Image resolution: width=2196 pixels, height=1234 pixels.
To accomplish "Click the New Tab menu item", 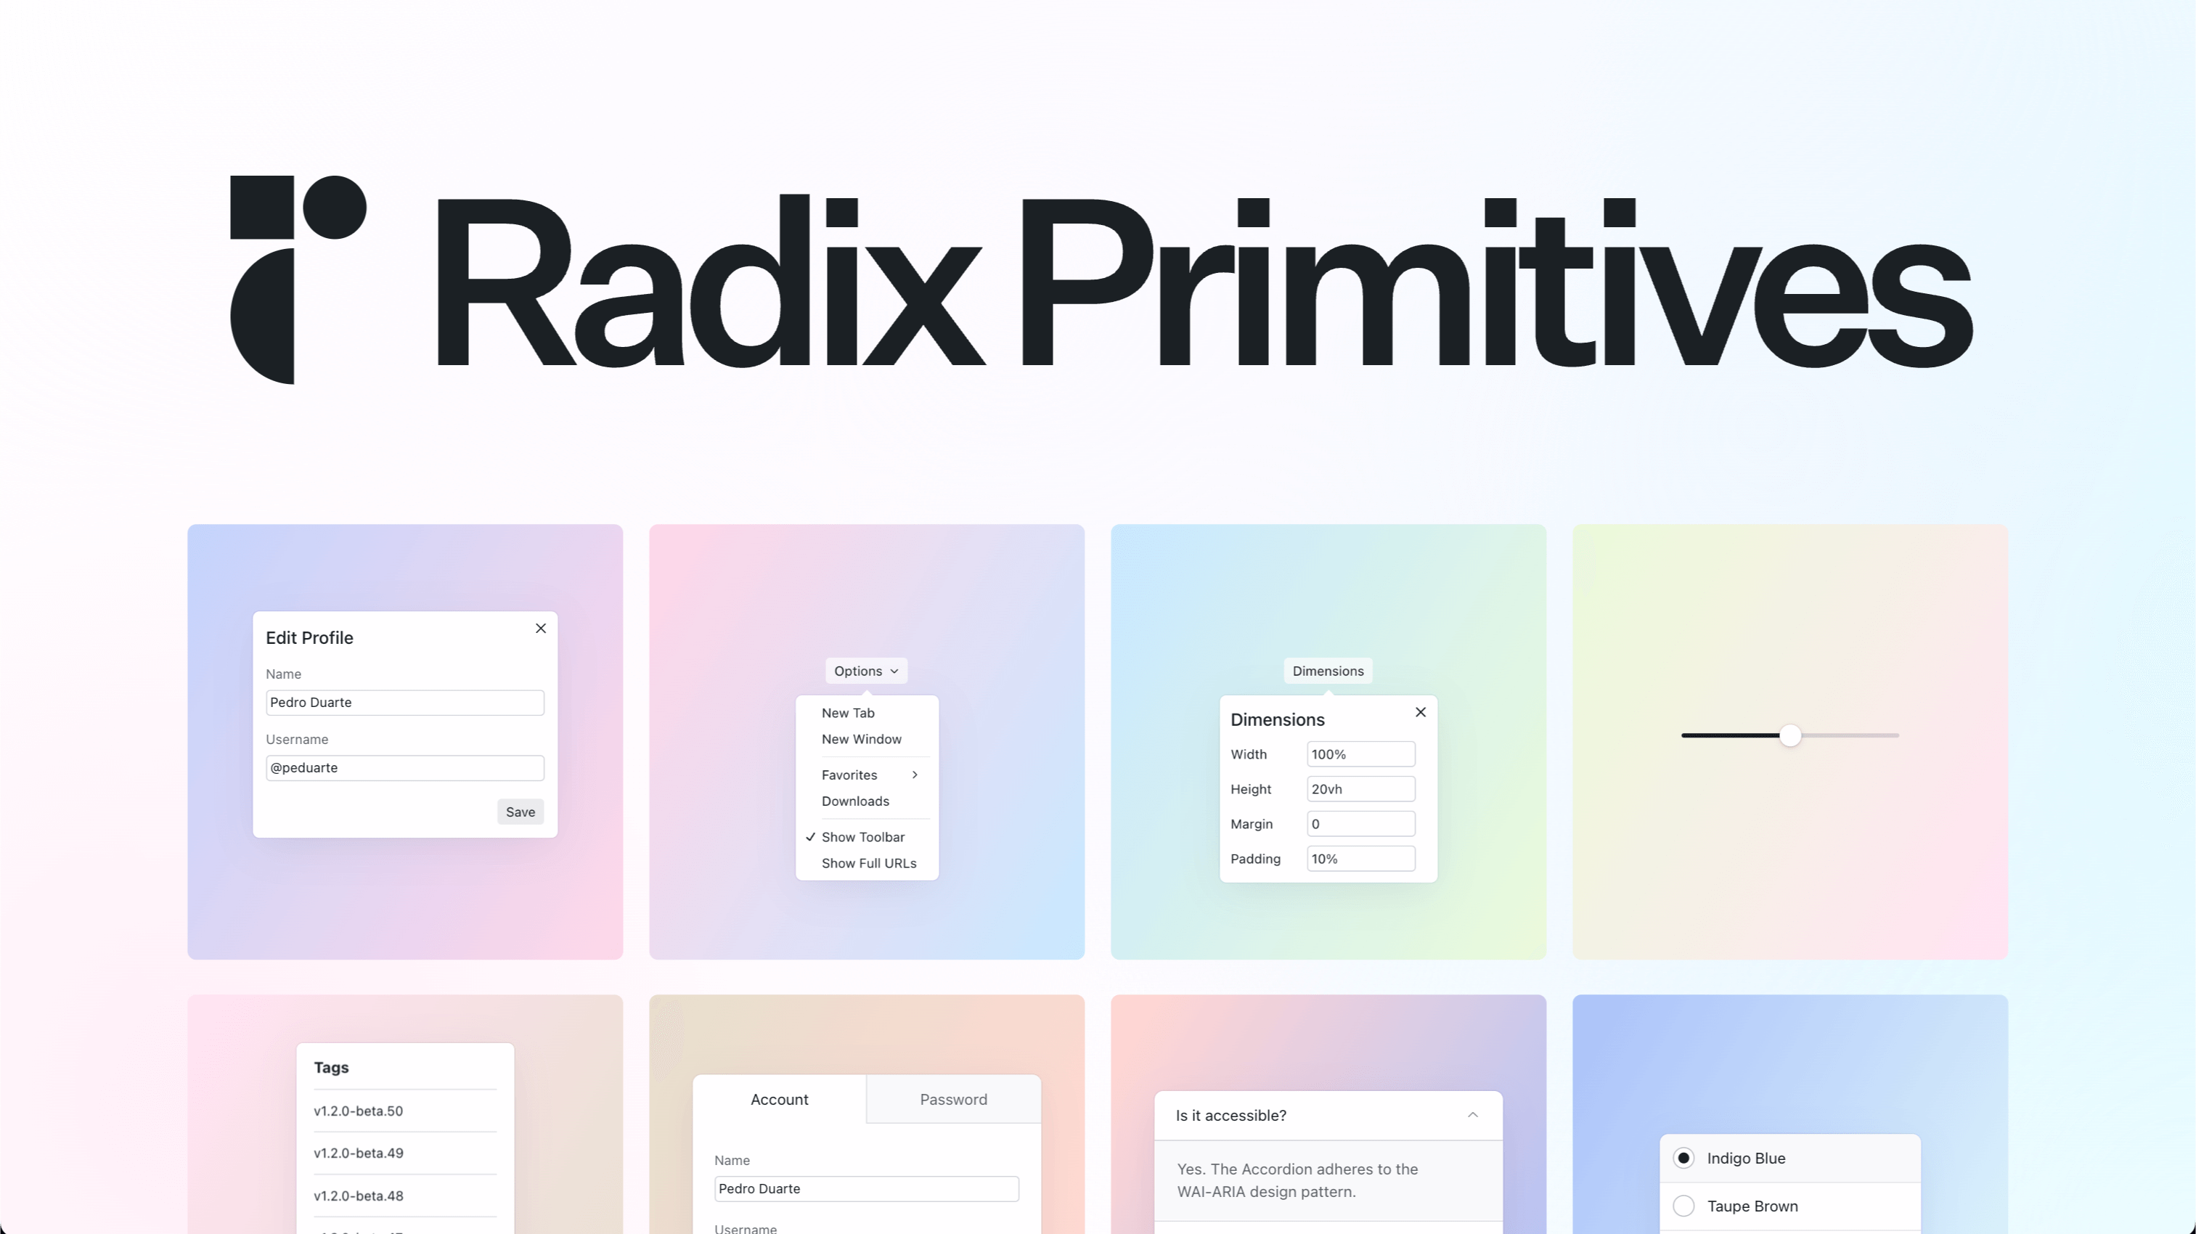I will tap(848, 712).
